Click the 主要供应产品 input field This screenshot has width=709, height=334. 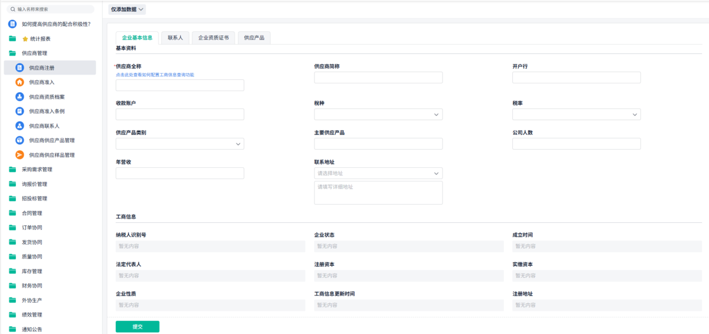coord(378,144)
